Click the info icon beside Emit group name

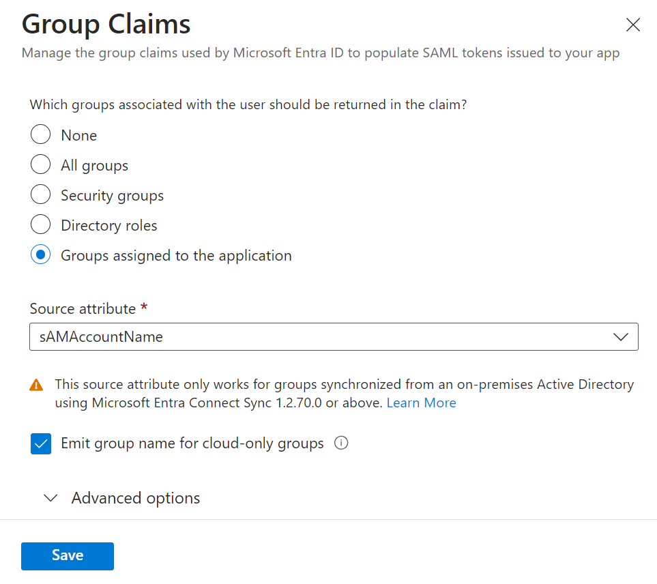click(x=341, y=443)
